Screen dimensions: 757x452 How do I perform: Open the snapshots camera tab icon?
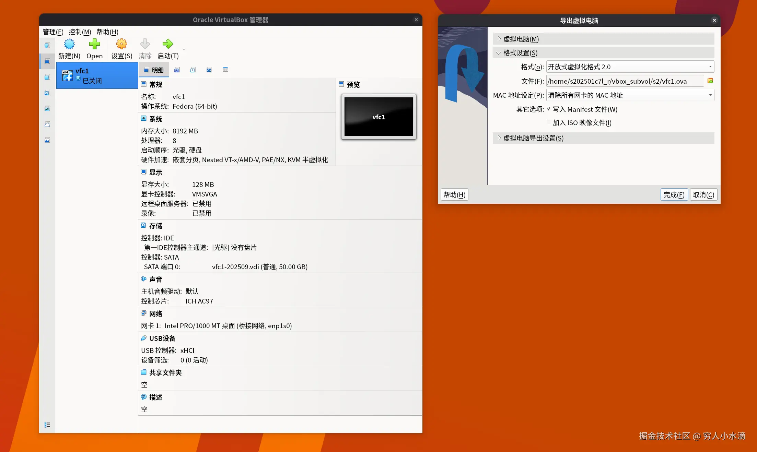pos(177,70)
